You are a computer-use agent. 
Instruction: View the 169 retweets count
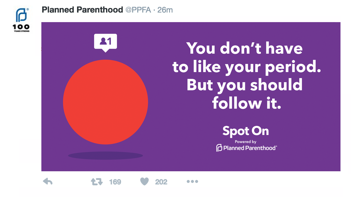click(x=115, y=182)
